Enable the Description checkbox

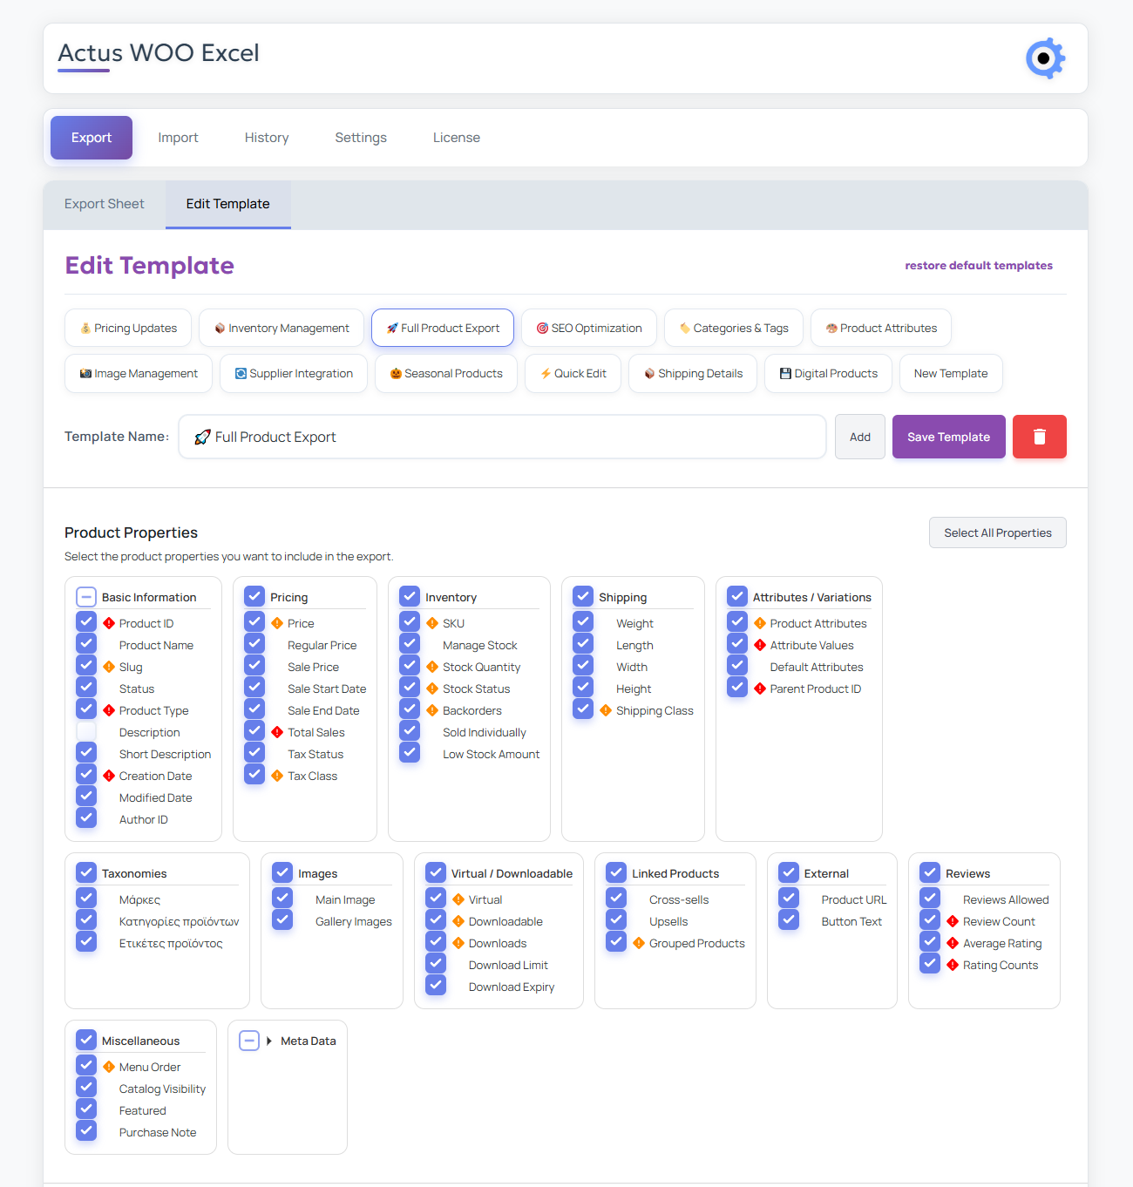[85, 731]
